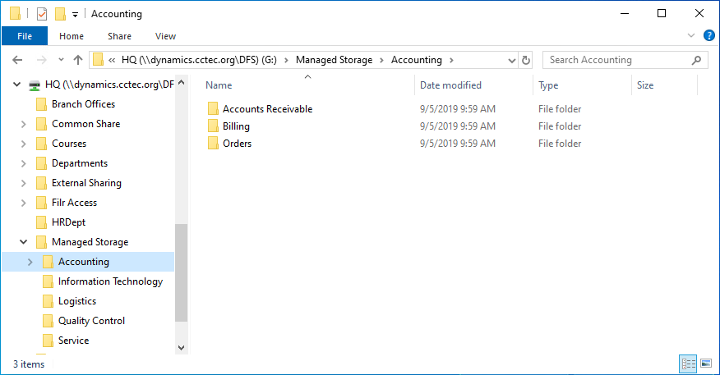Expand the ribbon with the chevron

click(x=692, y=36)
